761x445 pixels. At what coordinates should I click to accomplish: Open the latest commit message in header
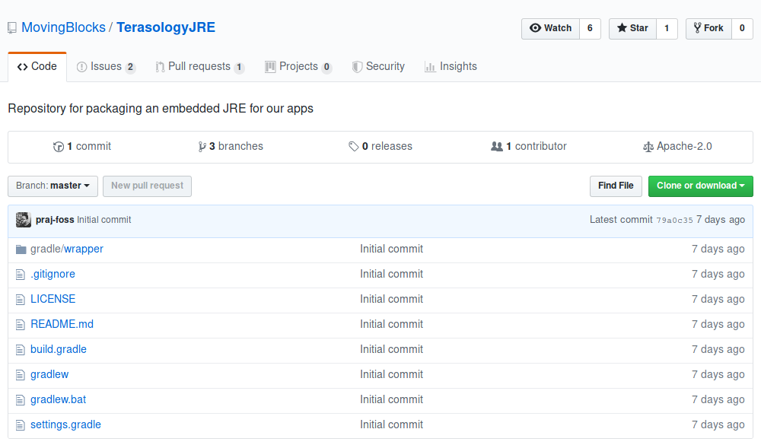pyautogui.click(x=103, y=220)
